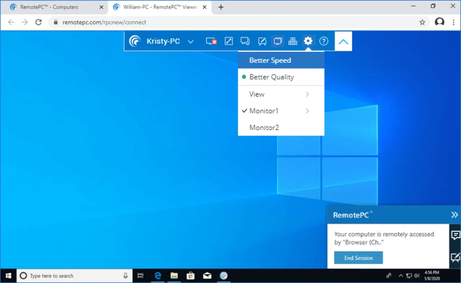Image resolution: width=461 pixels, height=283 pixels.
Task: Select the whiteboard tool in the toolbar
Action: (262, 41)
